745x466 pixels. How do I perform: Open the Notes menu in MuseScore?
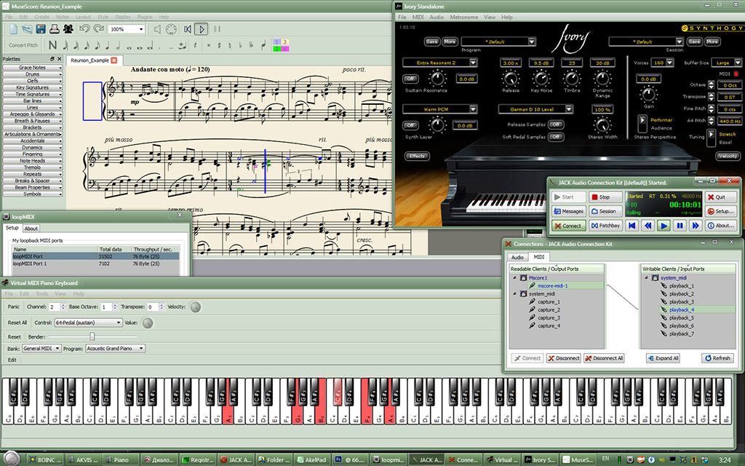(x=63, y=17)
